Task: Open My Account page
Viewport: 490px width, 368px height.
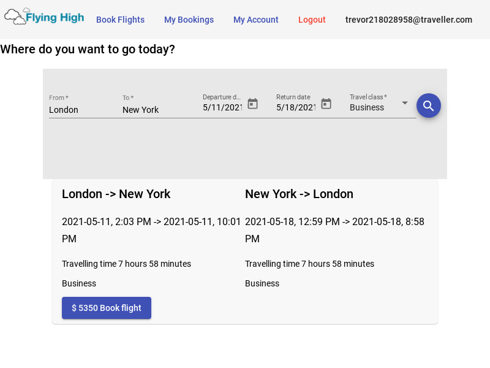Action: click(255, 20)
